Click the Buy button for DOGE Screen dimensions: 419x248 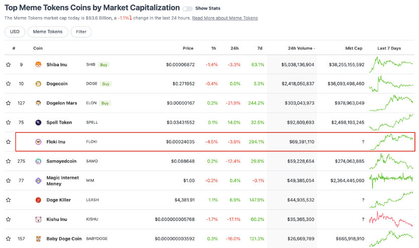pos(106,84)
